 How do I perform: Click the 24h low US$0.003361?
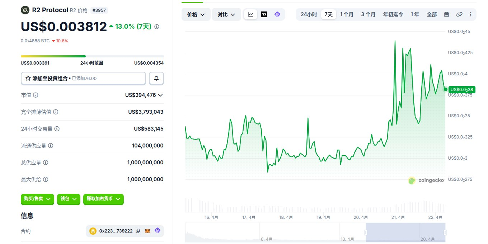35,63
